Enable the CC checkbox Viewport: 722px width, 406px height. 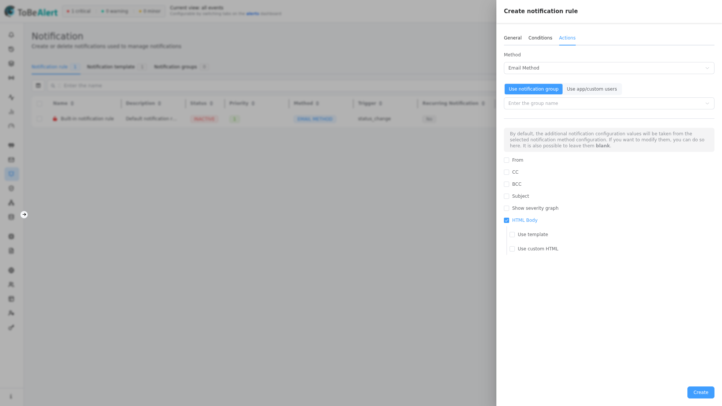[x=507, y=172]
